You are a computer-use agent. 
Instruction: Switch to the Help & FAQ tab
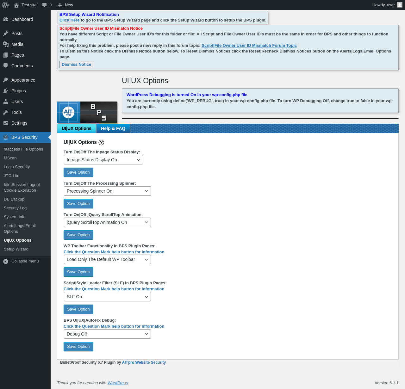[x=113, y=128]
